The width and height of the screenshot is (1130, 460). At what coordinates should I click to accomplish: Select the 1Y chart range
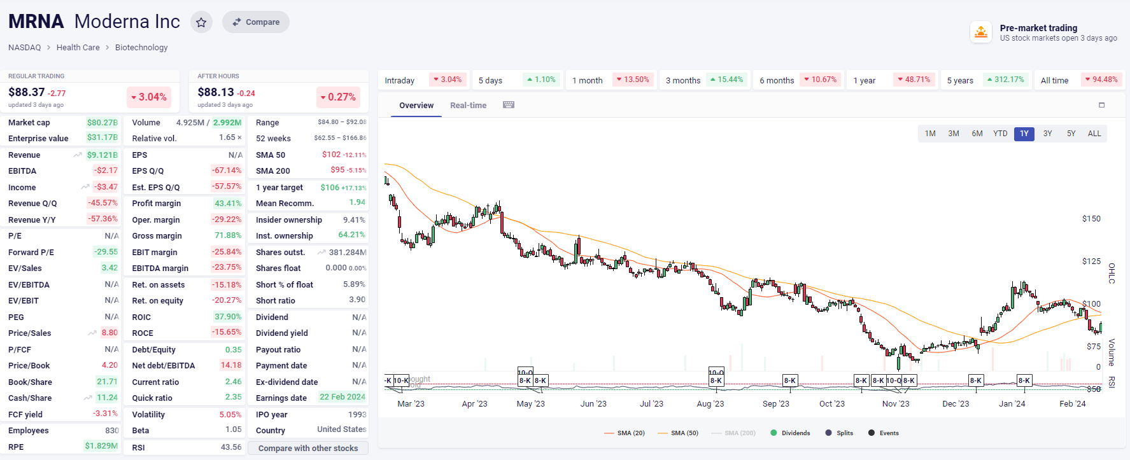pyautogui.click(x=1024, y=134)
